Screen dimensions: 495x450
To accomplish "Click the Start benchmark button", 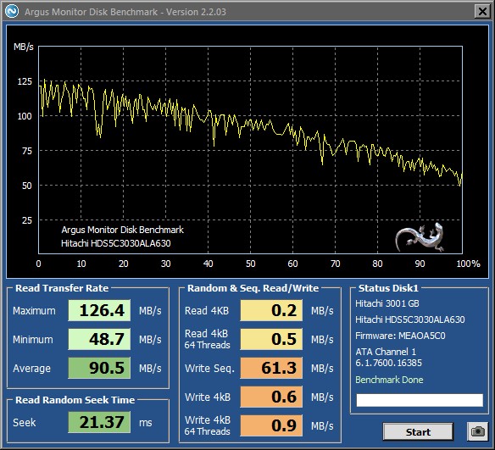I will pyautogui.click(x=418, y=431).
